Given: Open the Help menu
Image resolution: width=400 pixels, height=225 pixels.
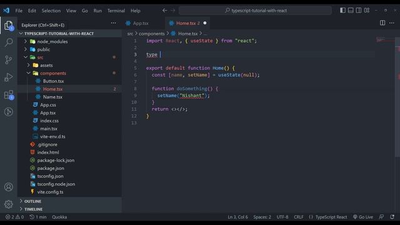Looking at the screenshot, I should 136,11.
